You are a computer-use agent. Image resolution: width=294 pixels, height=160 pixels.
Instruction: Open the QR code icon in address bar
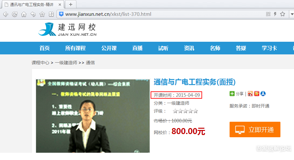click(x=268, y=14)
